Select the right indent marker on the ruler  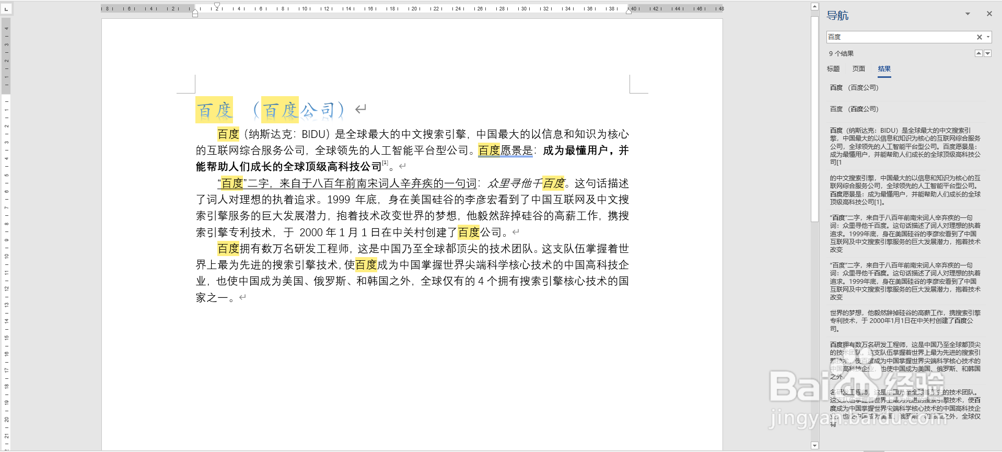click(x=629, y=11)
